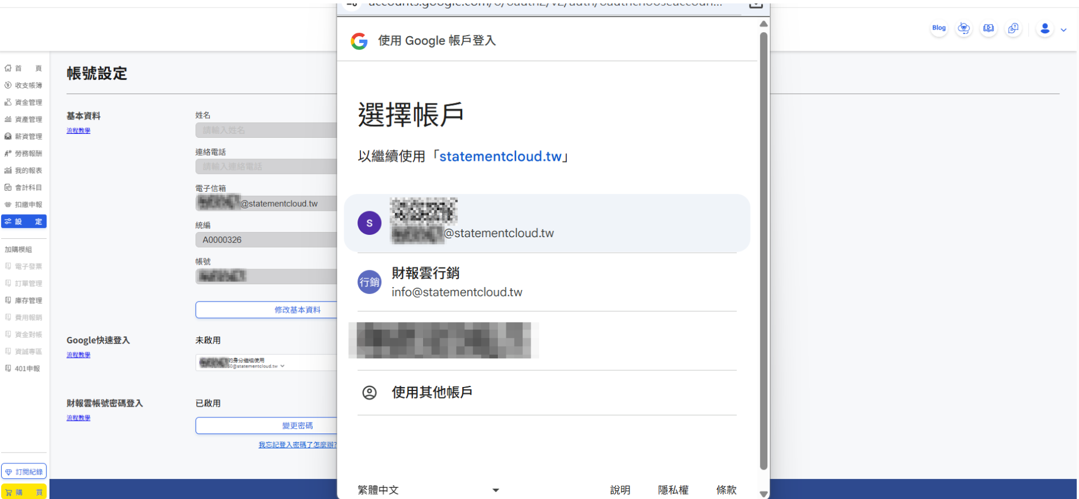Open the 資誠專區 add-on module

[24, 351]
